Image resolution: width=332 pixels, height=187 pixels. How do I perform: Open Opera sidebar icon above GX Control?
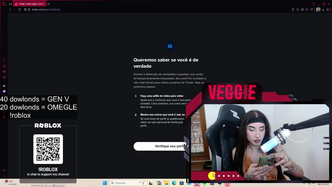point(4,60)
